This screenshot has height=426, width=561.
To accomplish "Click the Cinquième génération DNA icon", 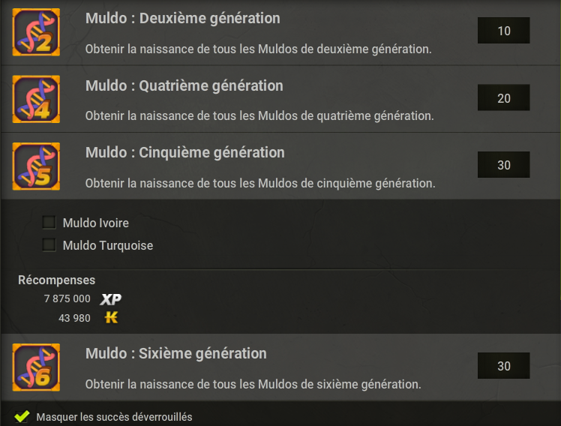I will 36,166.
